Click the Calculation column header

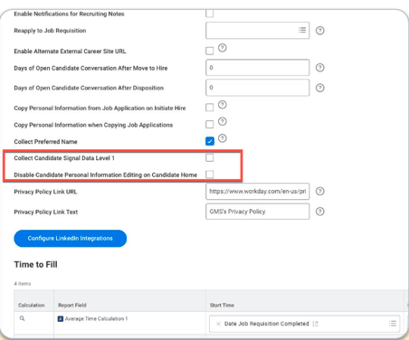[x=32, y=305]
